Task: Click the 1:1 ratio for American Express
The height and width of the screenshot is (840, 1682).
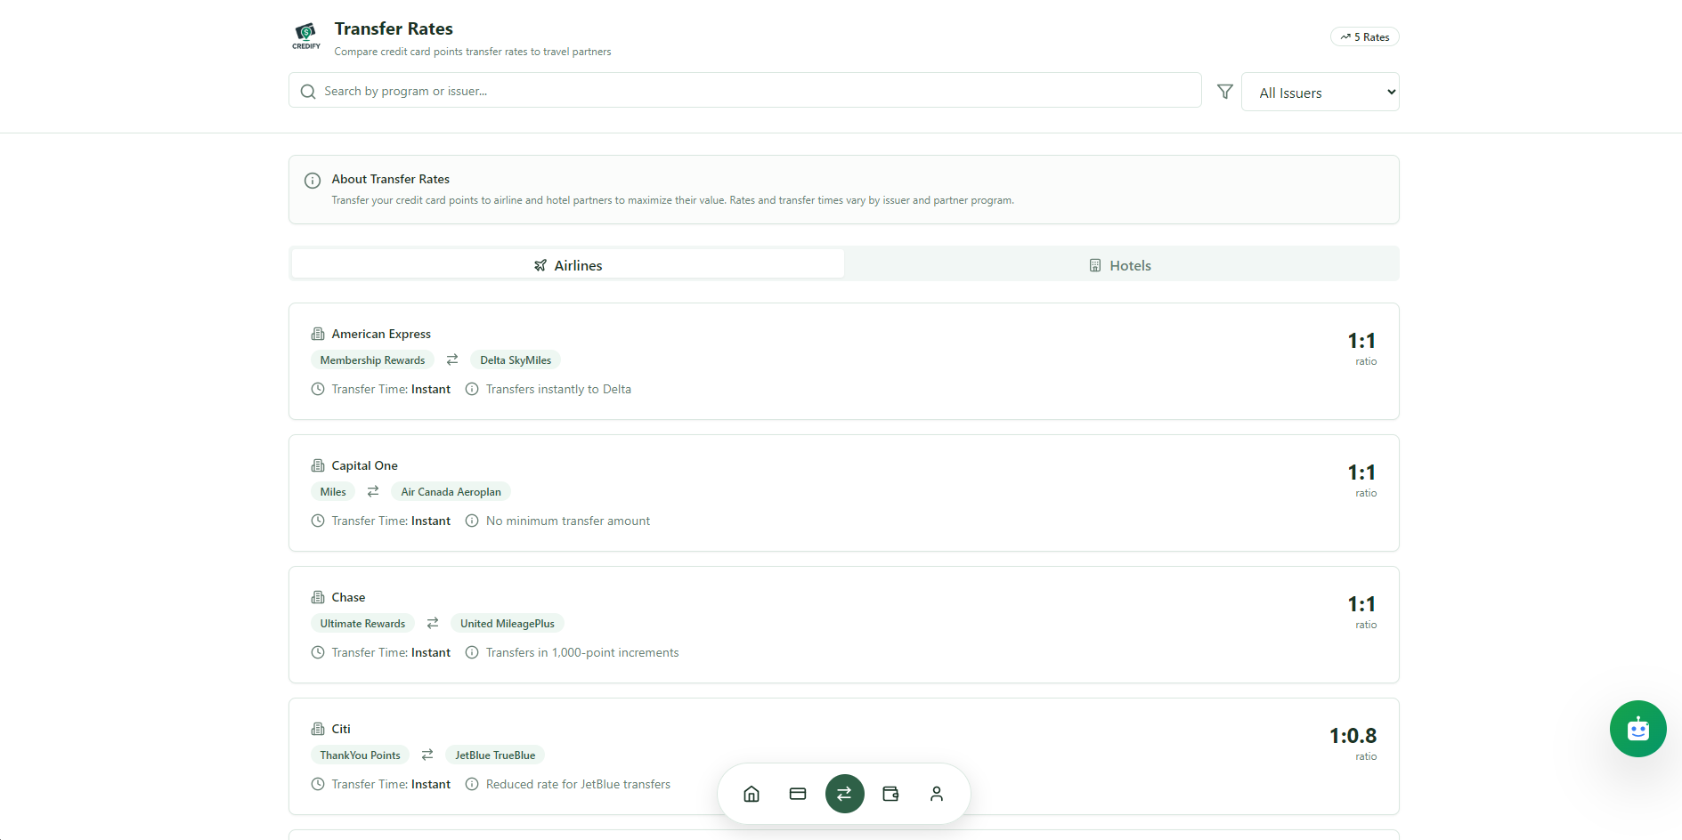Action: tap(1361, 341)
